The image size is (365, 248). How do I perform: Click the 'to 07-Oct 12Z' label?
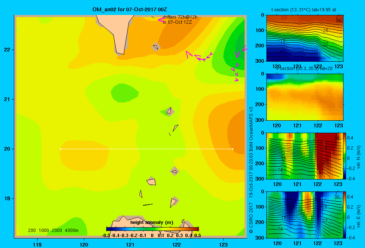(177, 22)
